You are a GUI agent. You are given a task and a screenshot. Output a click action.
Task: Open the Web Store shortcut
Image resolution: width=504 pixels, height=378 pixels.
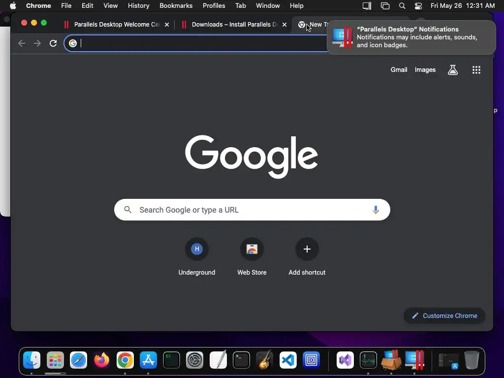pyautogui.click(x=252, y=256)
